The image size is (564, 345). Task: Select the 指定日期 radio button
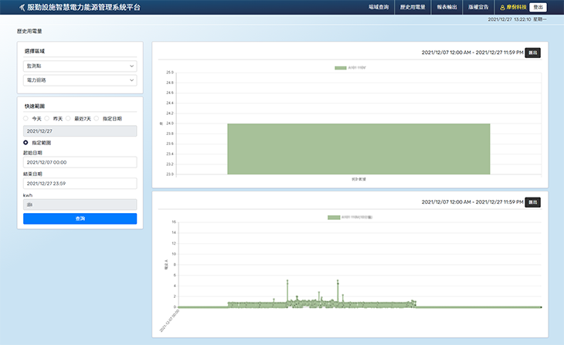[x=97, y=119]
